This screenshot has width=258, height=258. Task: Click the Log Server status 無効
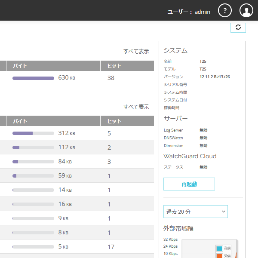(203, 130)
